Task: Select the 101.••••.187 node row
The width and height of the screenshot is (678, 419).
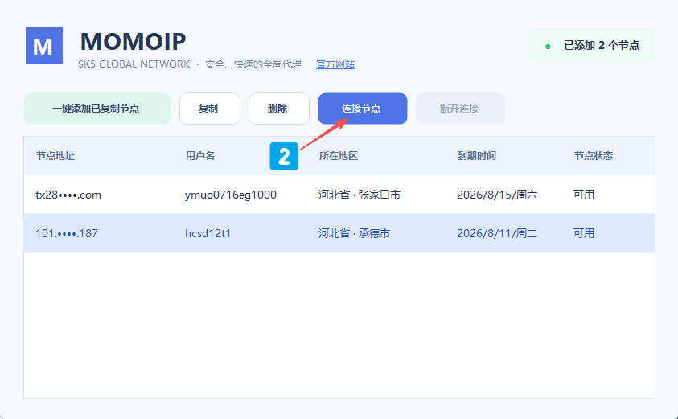Action: tap(339, 233)
